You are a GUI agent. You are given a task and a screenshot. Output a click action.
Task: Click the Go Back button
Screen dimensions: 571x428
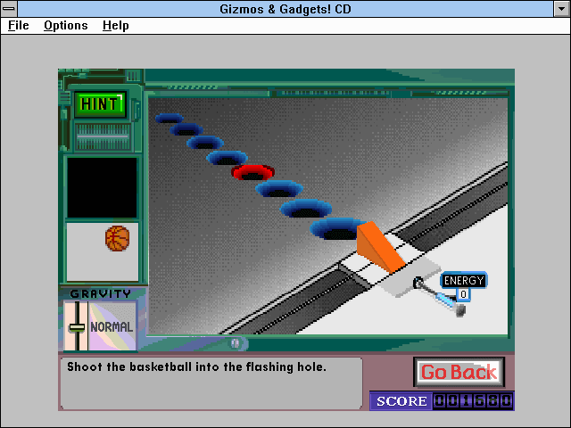[x=459, y=372]
